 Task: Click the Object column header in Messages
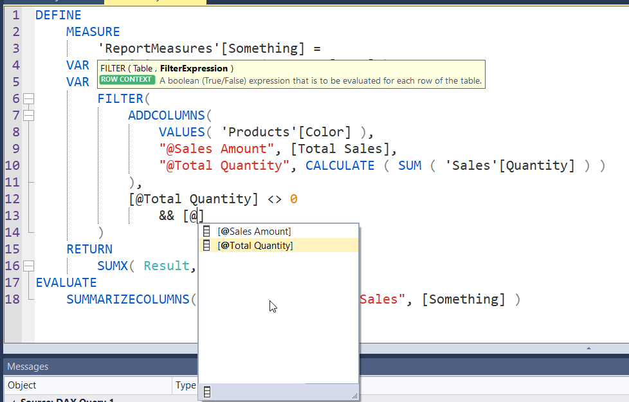point(23,385)
